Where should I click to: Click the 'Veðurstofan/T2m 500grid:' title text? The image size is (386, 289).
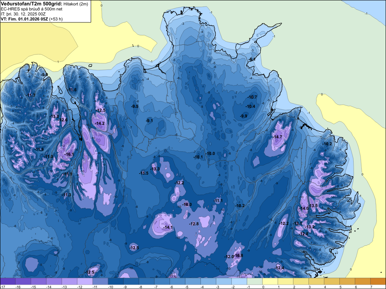(32, 3)
